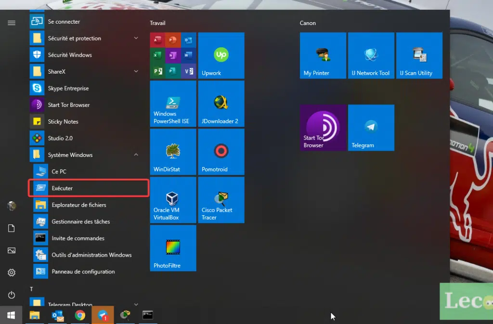Launch Invite de commandes entry
This screenshot has height=324, width=493.
pyautogui.click(x=88, y=238)
